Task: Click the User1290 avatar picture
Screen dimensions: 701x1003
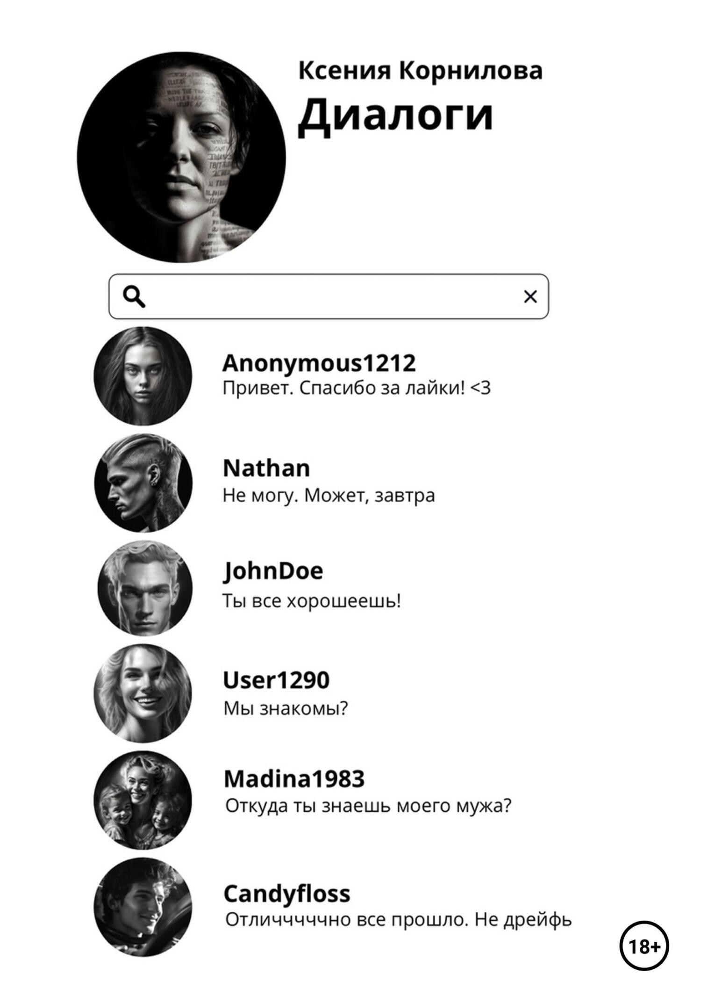Action: 143,693
